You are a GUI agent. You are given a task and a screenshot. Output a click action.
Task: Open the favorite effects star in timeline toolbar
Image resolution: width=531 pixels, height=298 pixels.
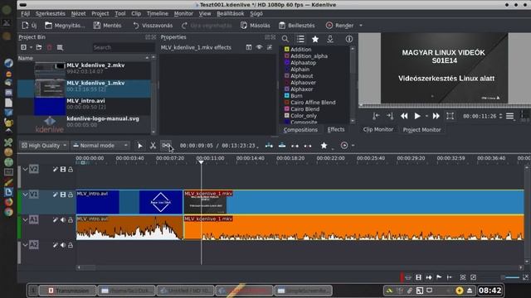click(x=324, y=146)
